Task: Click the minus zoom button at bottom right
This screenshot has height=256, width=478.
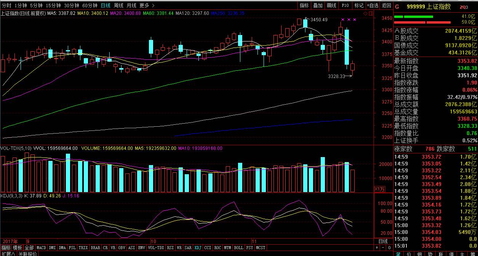Action: click(x=383, y=248)
